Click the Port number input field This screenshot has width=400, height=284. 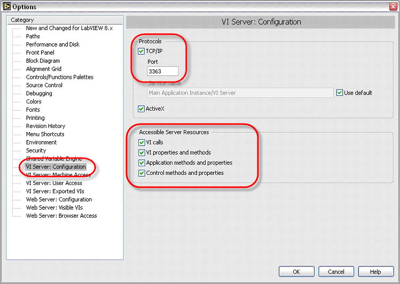point(162,71)
